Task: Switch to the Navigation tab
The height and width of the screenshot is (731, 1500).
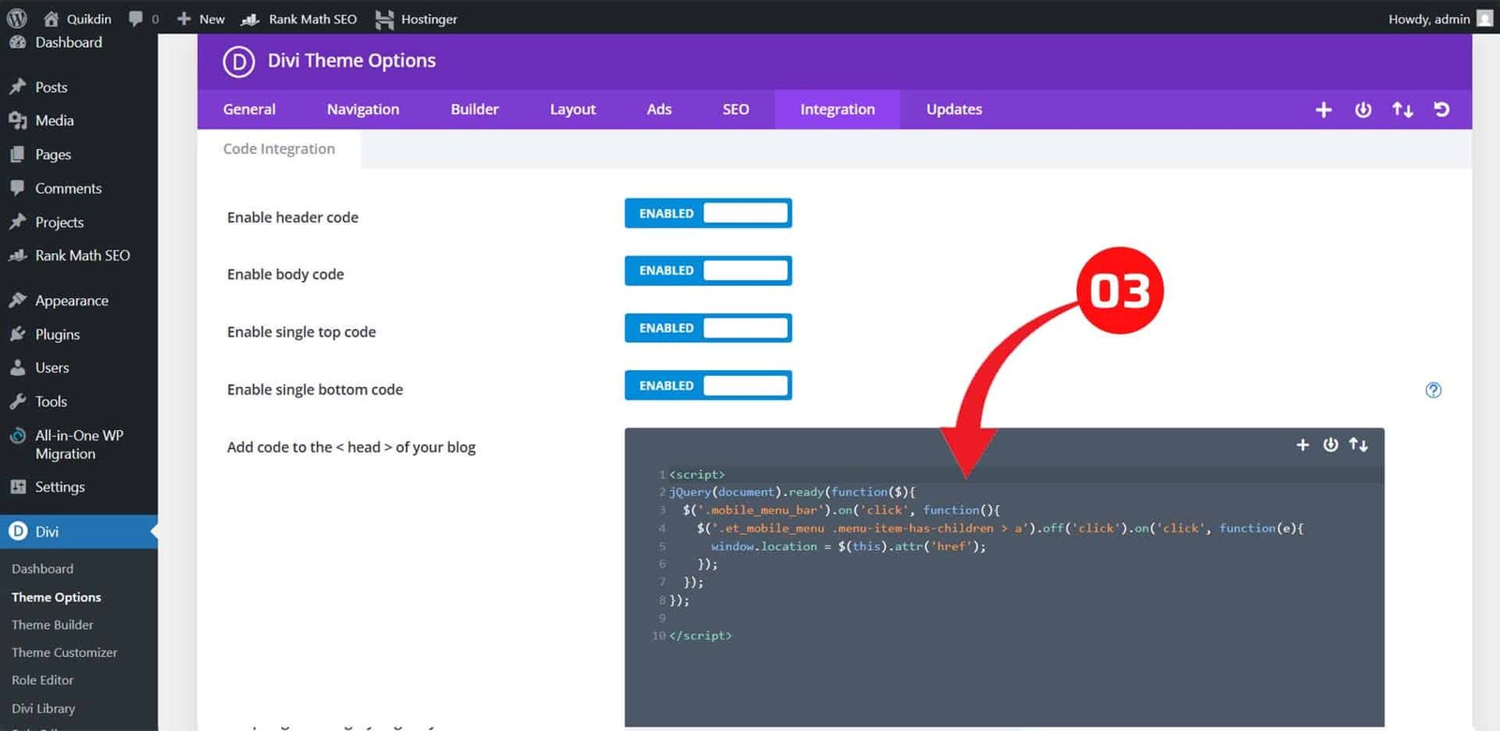Action: click(x=363, y=110)
